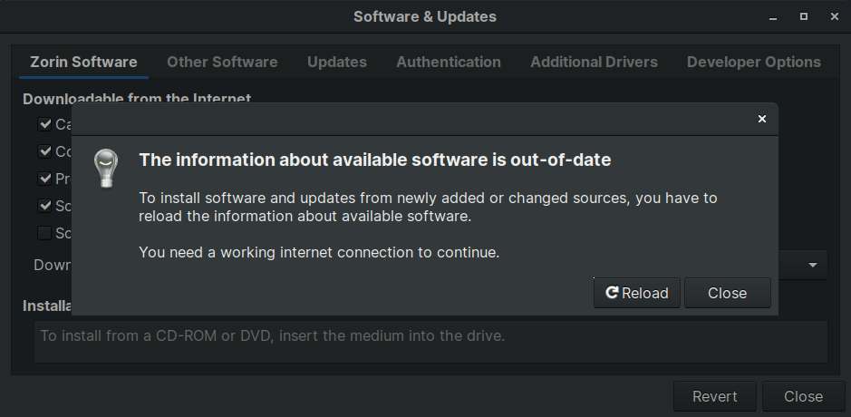Open the Download from dropdown arrow

tap(812, 265)
